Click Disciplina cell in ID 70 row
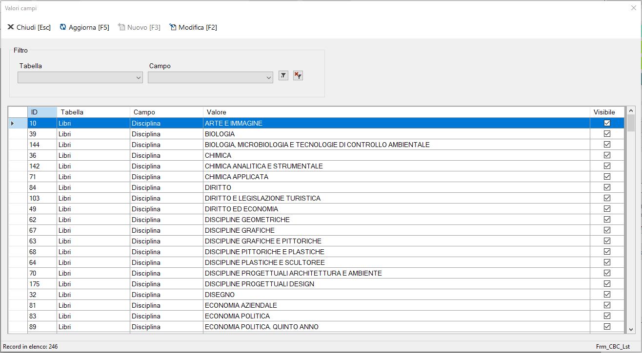Screen dimensions: 642x353 point(166,273)
